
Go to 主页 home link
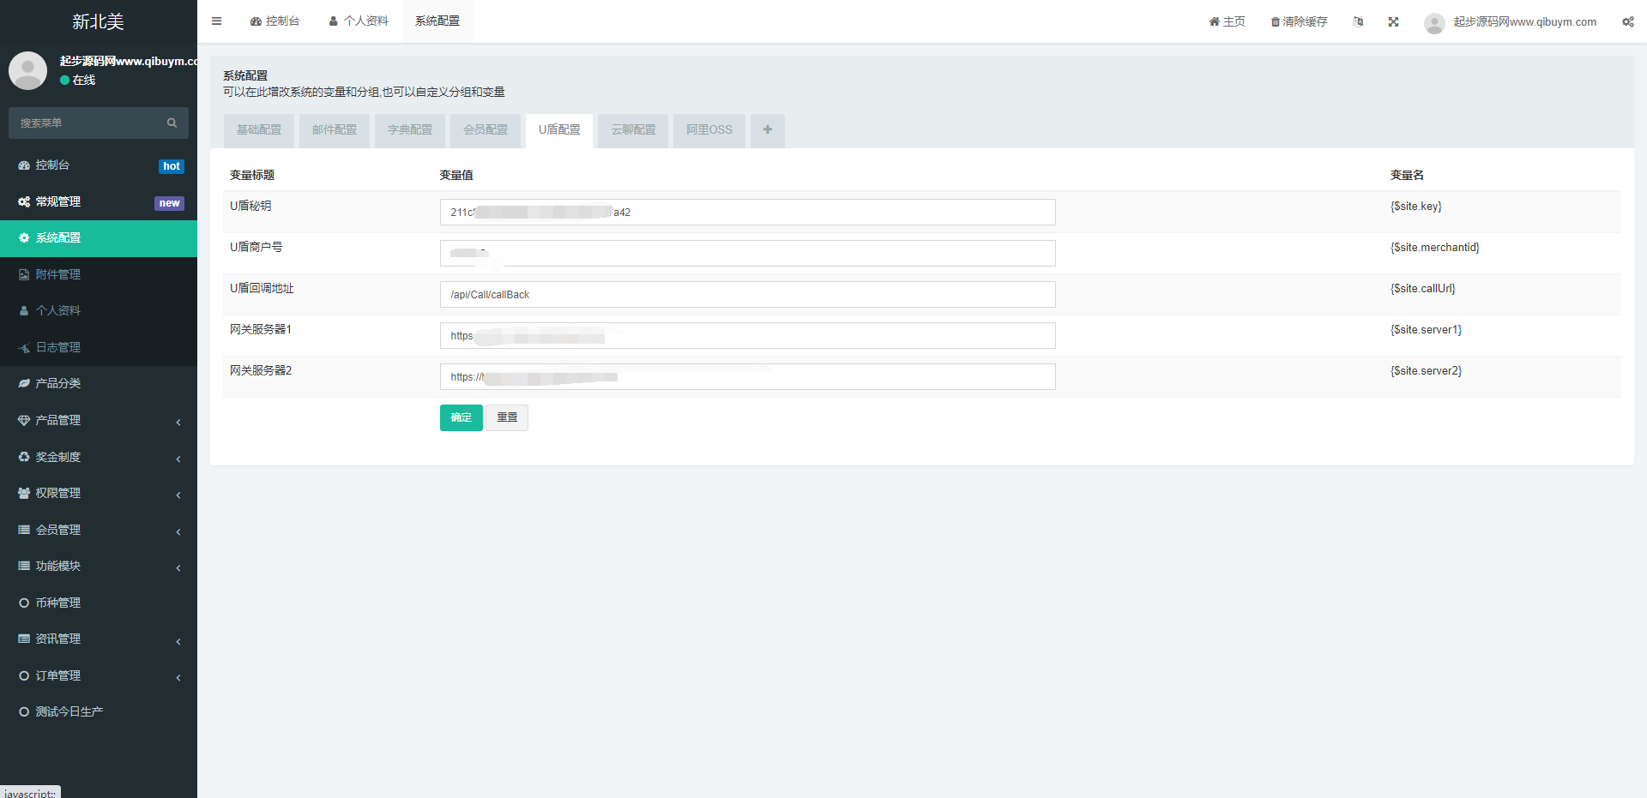coord(1227,21)
